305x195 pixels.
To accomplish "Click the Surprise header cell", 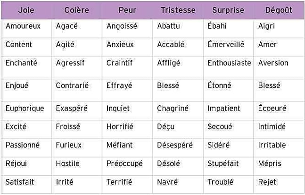I will 228,10.
